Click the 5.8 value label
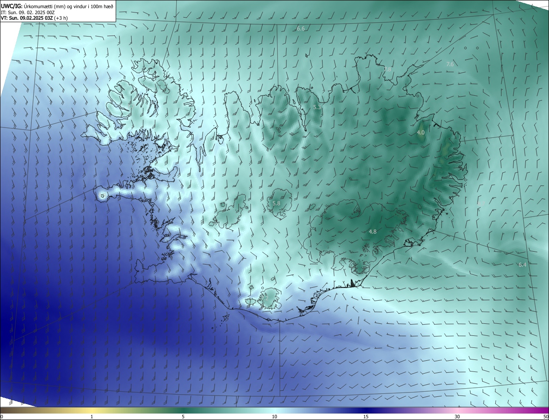Screen dimensions: 549x420 [x=276, y=204]
